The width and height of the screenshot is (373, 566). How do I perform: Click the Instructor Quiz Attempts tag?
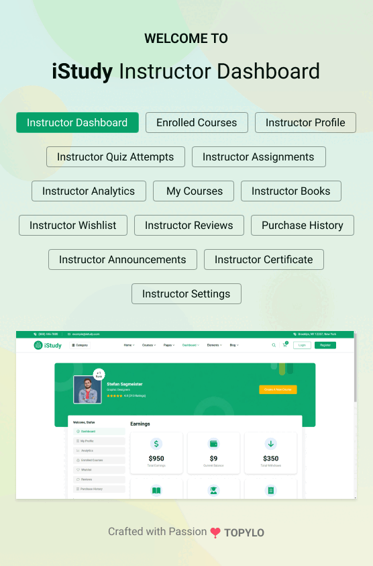(x=115, y=156)
